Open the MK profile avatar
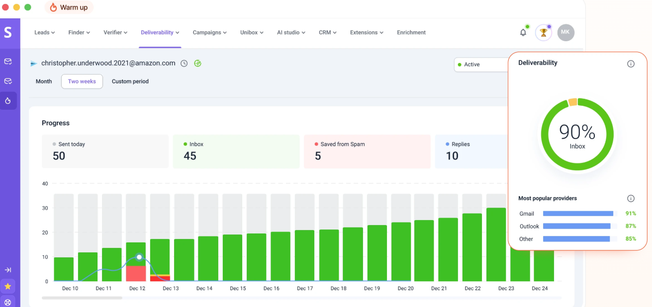The image size is (652, 307). click(x=565, y=32)
